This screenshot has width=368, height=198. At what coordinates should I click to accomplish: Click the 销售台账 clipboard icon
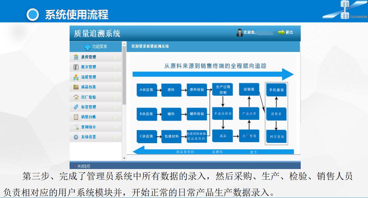[x=76, y=117]
